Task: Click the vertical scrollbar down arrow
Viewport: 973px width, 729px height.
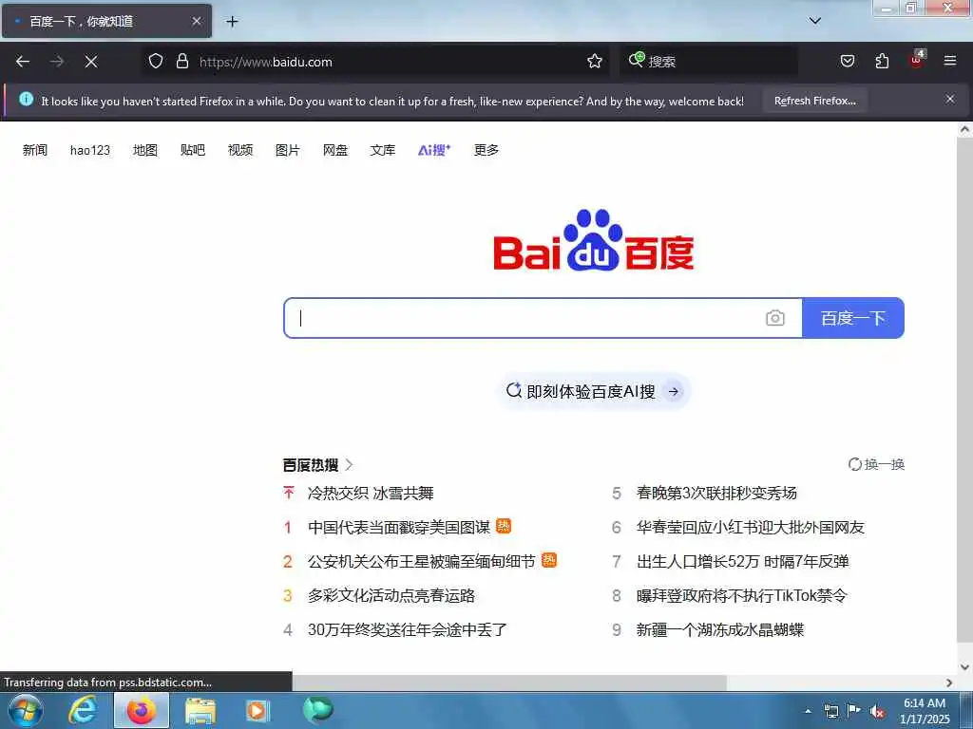Action: pyautogui.click(x=965, y=667)
